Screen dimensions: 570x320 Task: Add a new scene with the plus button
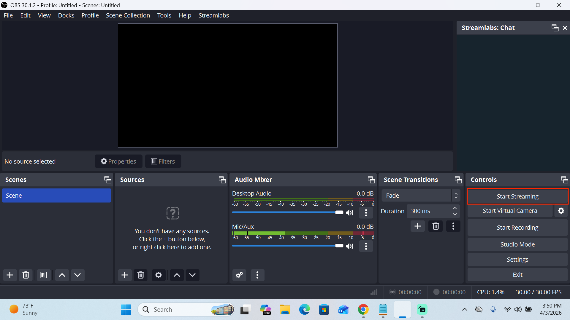pyautogui.click(x=10, y=275)
